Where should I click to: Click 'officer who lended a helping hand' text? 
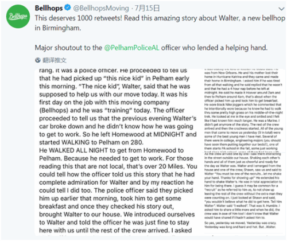[x=214, y=48]
